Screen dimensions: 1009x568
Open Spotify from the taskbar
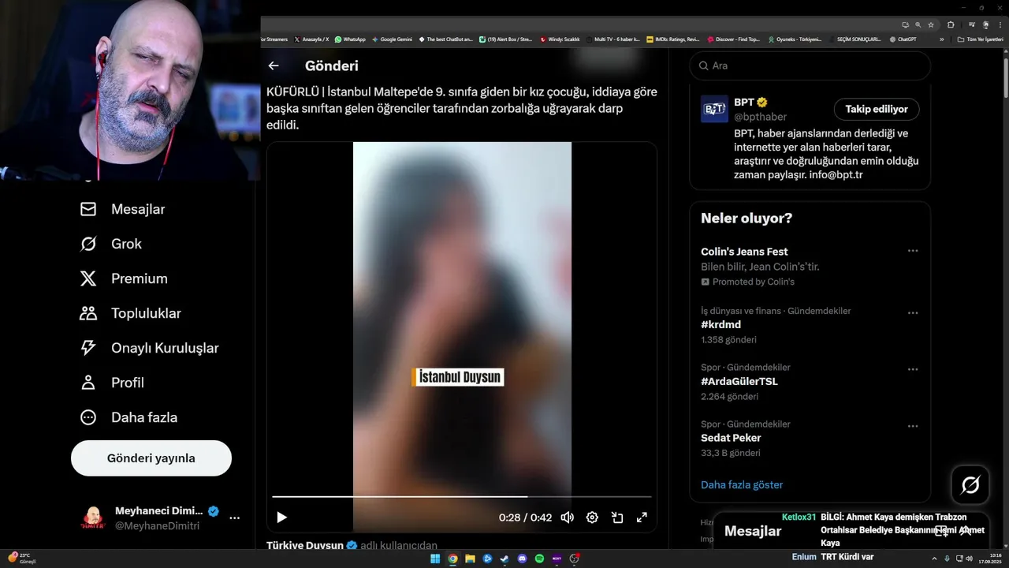539,559
